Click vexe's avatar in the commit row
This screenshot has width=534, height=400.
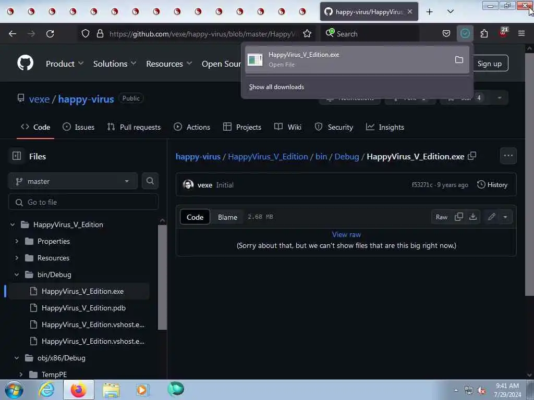pos(188,185)
